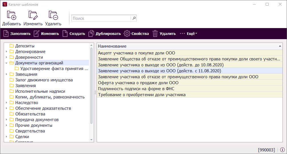Click the Заполнить button label

coord(20,34)
